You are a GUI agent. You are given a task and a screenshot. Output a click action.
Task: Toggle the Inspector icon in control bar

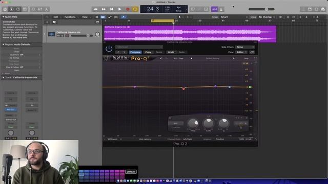coord(12,9)
